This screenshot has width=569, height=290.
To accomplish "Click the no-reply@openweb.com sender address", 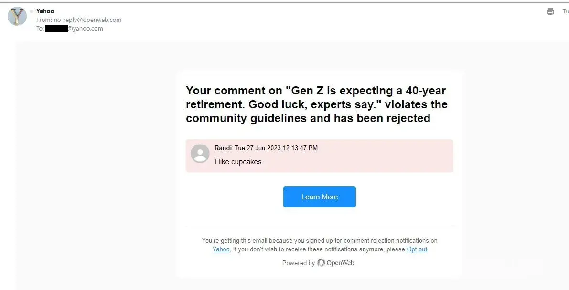I will pos(87,20).
